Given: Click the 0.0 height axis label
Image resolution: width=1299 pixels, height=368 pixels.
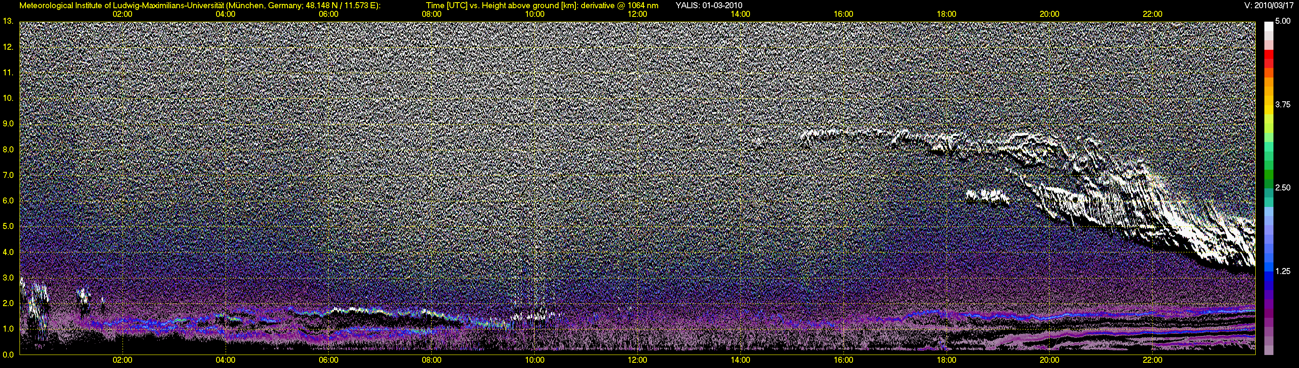Looking at the screenshot, I should [x=8, y=355].
